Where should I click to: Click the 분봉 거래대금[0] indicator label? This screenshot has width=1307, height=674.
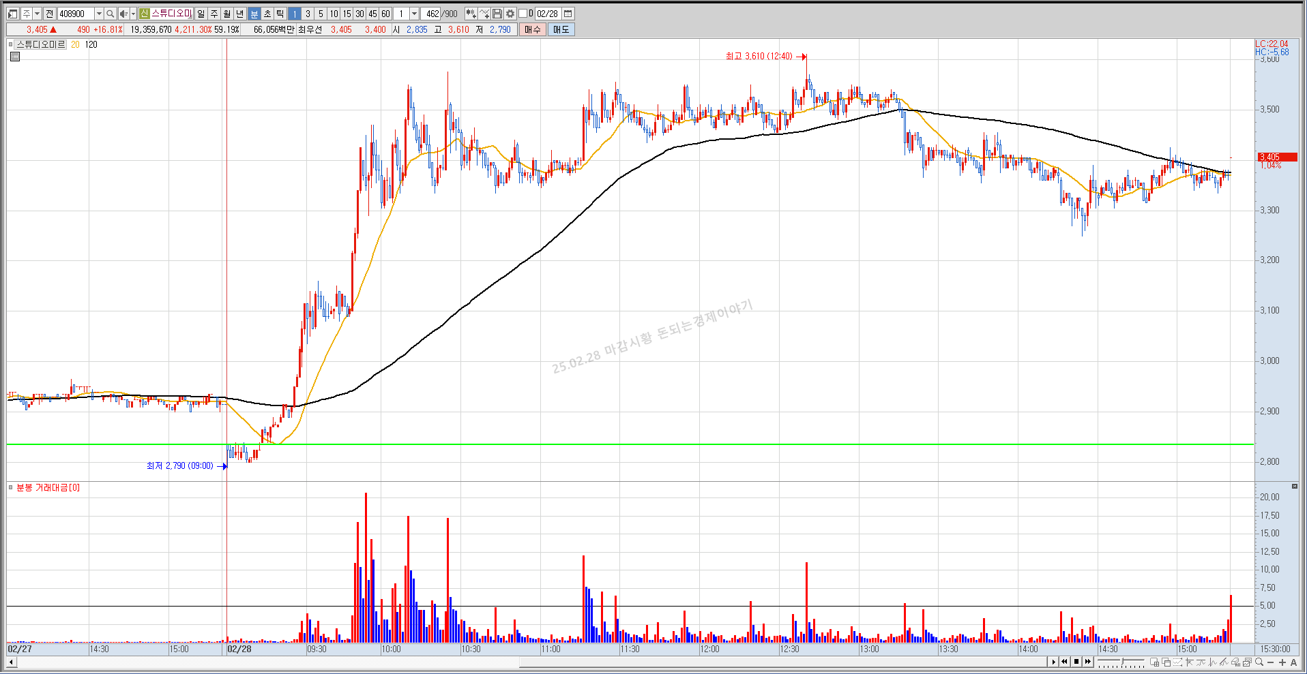(x=48, y=487)
